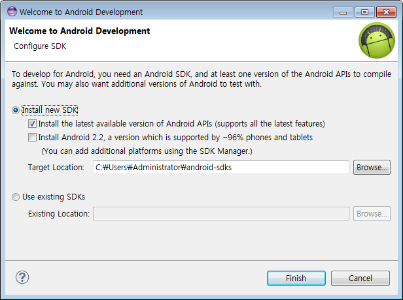Screen dimensions: 403x300
Task: Close the window with the red X
Action: click(x=386, y=12)
